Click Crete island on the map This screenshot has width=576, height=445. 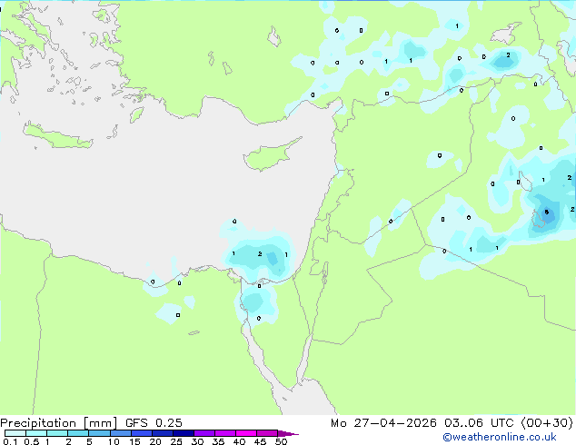pyautogui.click(x=57, y=136)
